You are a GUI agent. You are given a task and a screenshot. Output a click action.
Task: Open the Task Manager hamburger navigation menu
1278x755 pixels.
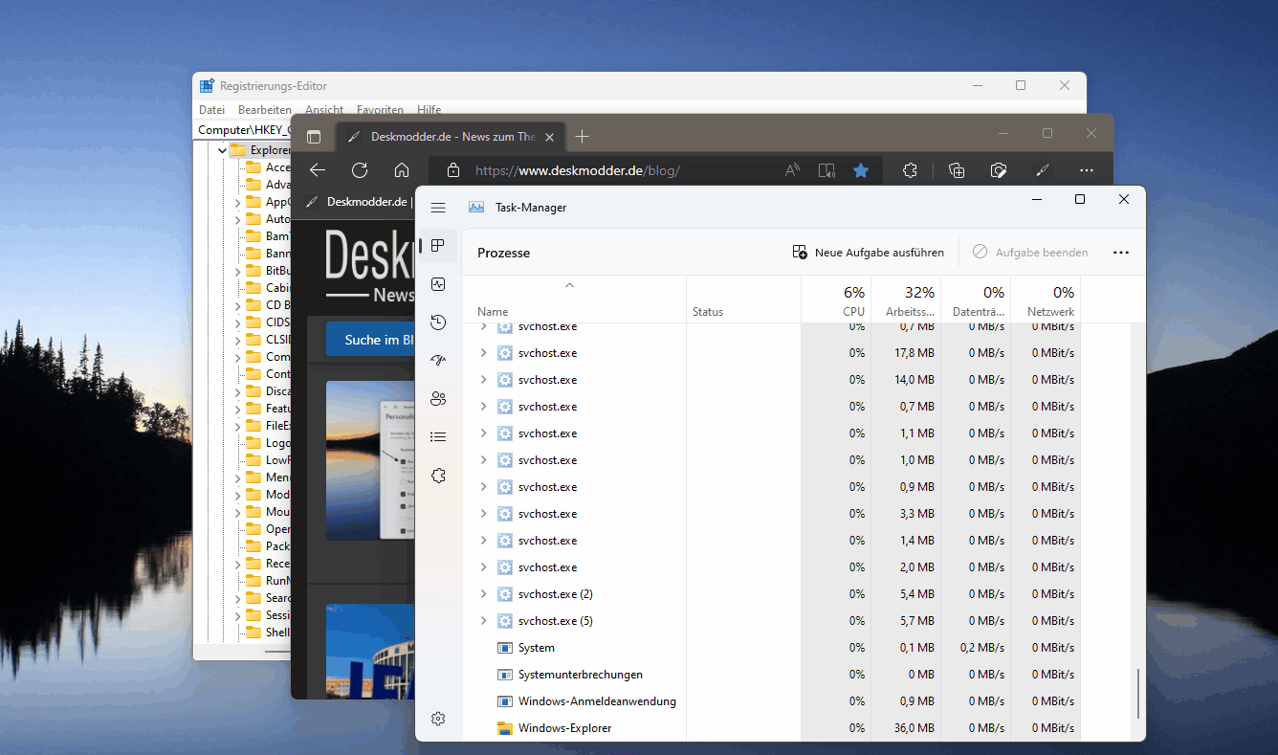(x=438, y=208)
